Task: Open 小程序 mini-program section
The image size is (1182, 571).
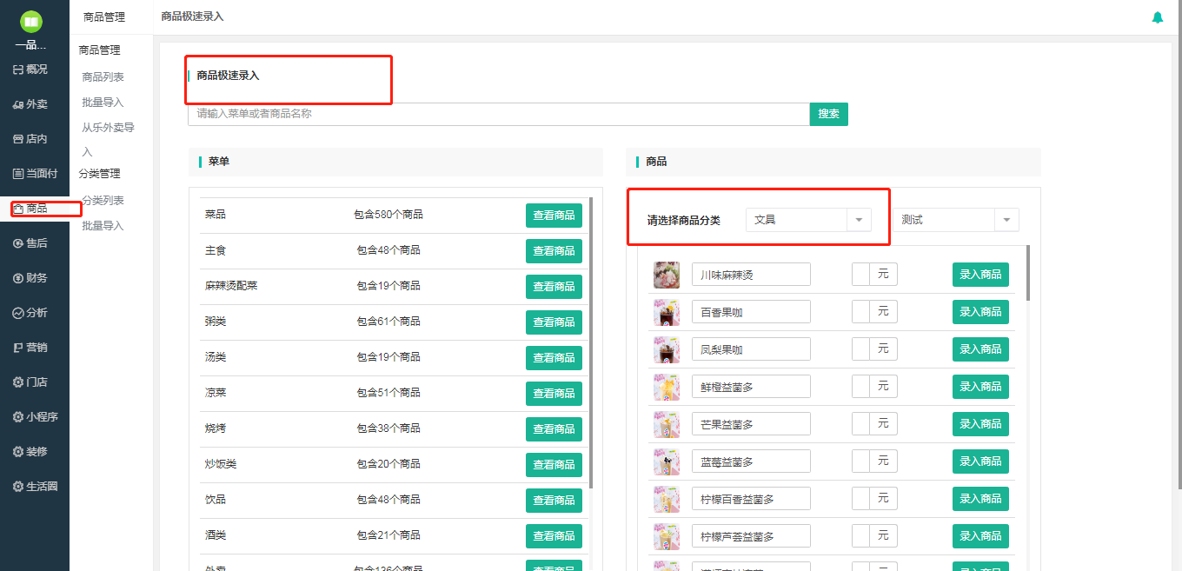Action: click(35, 417)
